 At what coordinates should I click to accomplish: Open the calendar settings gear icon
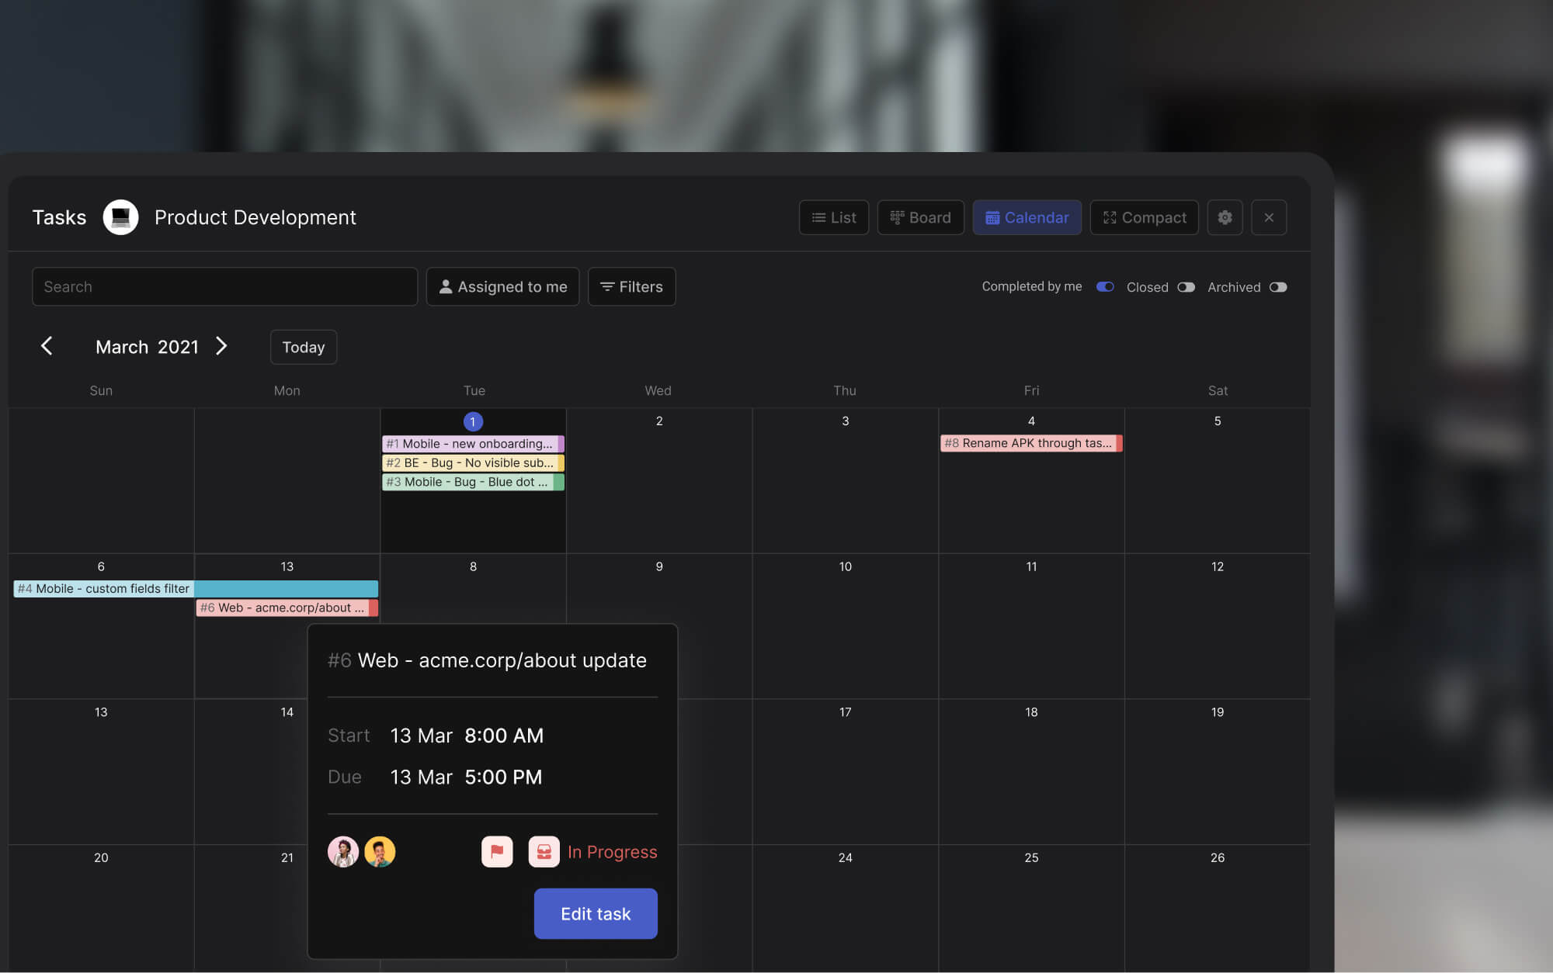coord(1225,217)
